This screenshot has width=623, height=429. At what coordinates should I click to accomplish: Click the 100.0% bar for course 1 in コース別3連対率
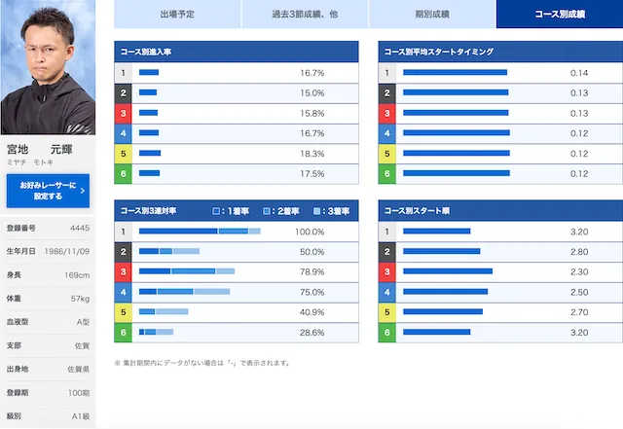point(200,232)
